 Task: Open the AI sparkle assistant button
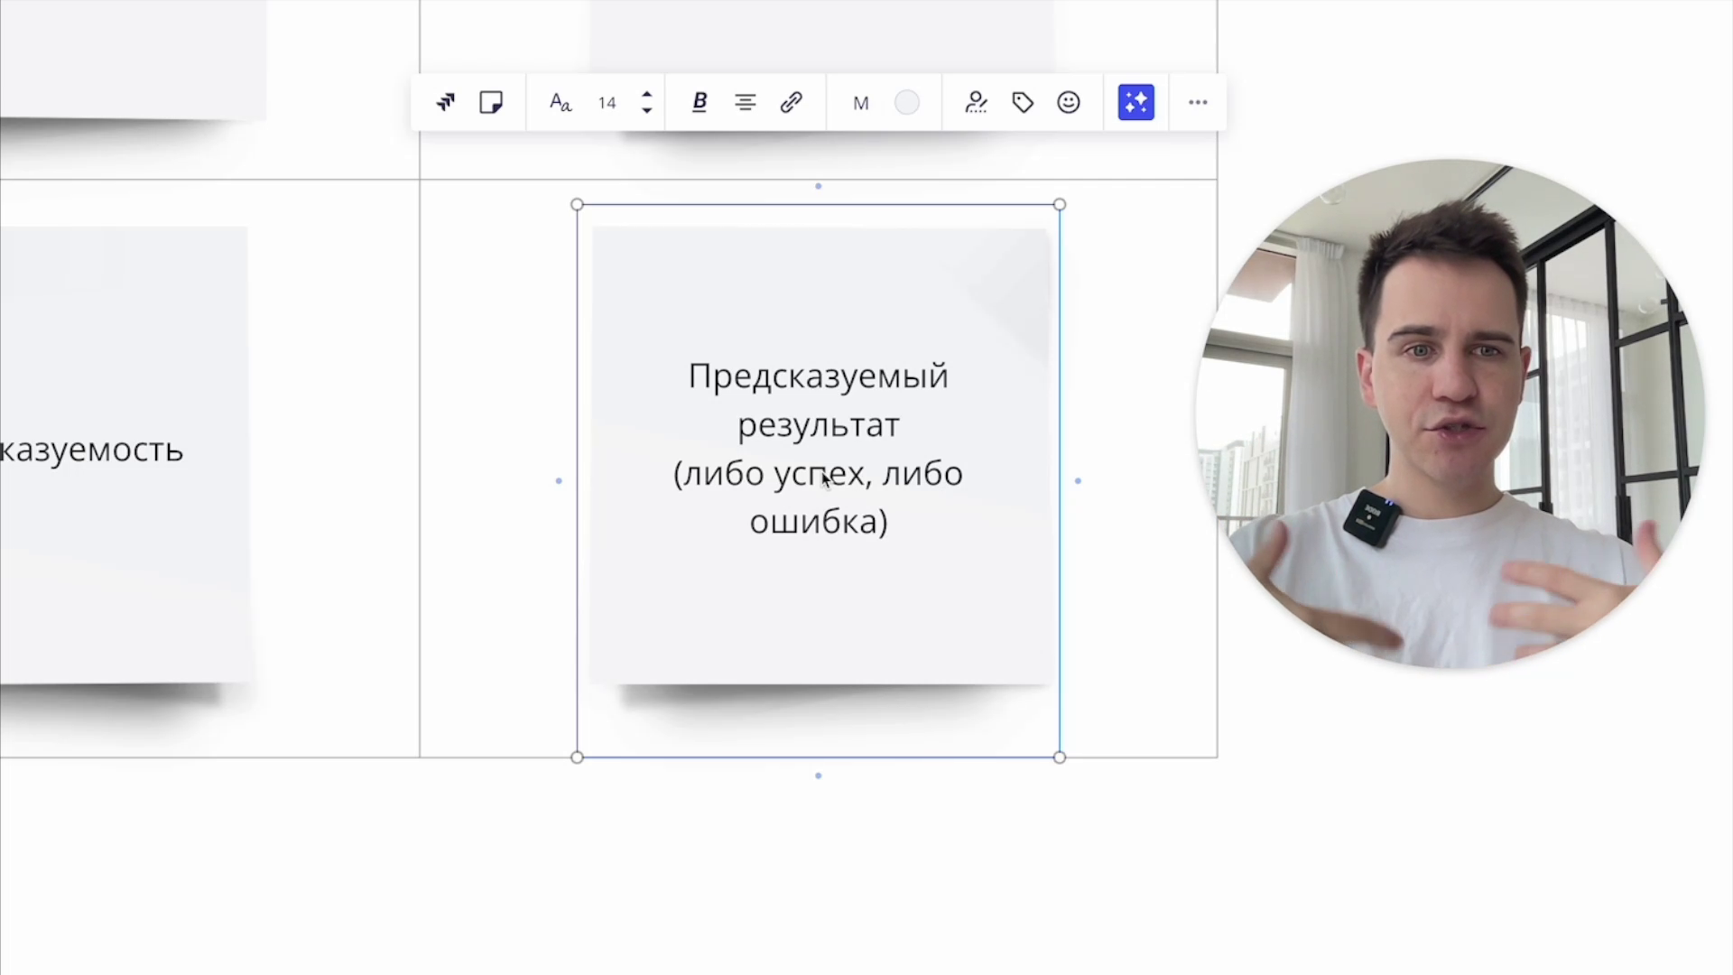1136,102
